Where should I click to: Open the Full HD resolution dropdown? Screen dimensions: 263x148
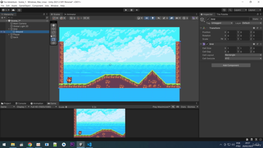pyautogui.click(x=44, y=107)
